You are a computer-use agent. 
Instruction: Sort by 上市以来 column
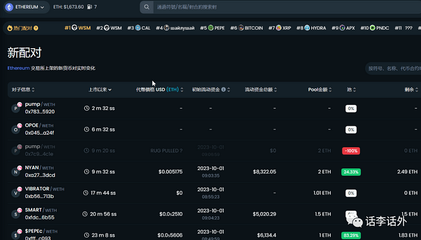pyautogui.click(x=100, y=89)
